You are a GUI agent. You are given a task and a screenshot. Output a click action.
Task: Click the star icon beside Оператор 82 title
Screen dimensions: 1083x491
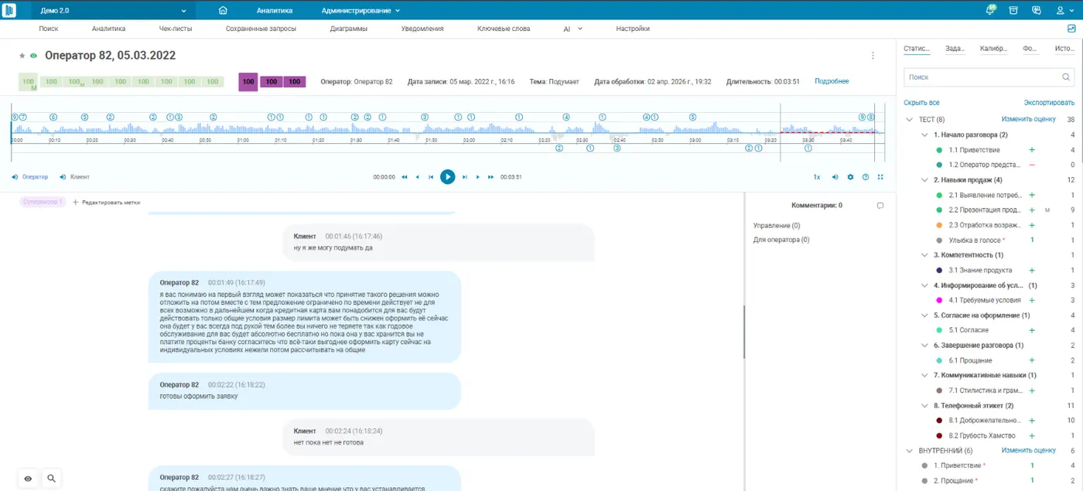(x=22, y=56)
